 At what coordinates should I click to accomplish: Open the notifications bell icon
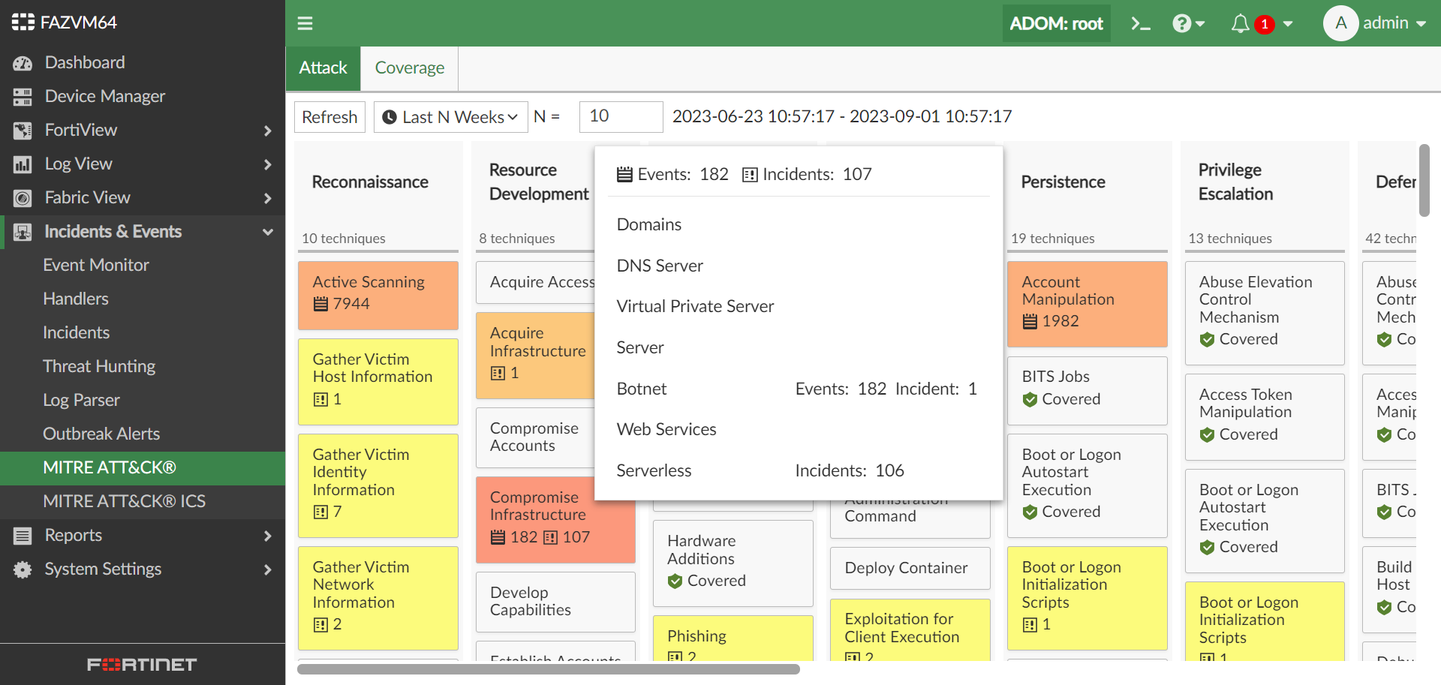click(1240, 24)
